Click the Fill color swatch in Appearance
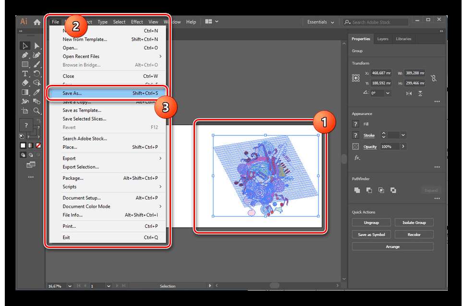 coord(356,124)
